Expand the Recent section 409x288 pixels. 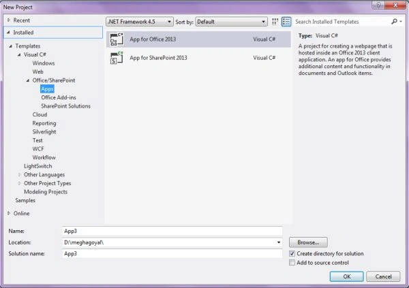[9, 20]
